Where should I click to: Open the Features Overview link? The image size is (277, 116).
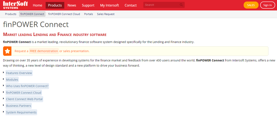tap(19, 73)
